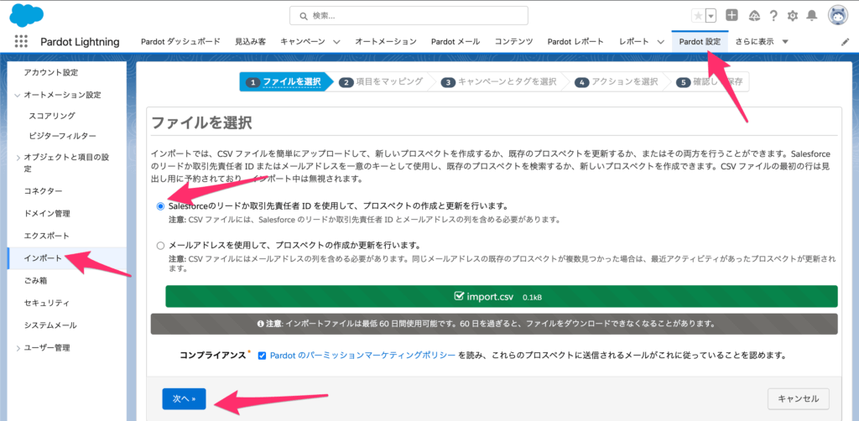Open the user profile avatar

[837, 16]
